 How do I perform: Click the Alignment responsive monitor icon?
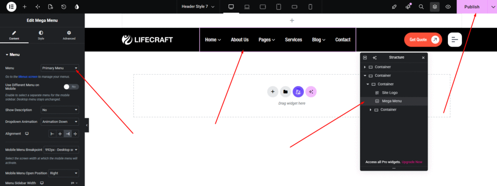pyautogui.click(x=27, y=134)
